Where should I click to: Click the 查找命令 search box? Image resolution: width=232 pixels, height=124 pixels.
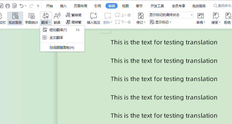coord(222,6)
